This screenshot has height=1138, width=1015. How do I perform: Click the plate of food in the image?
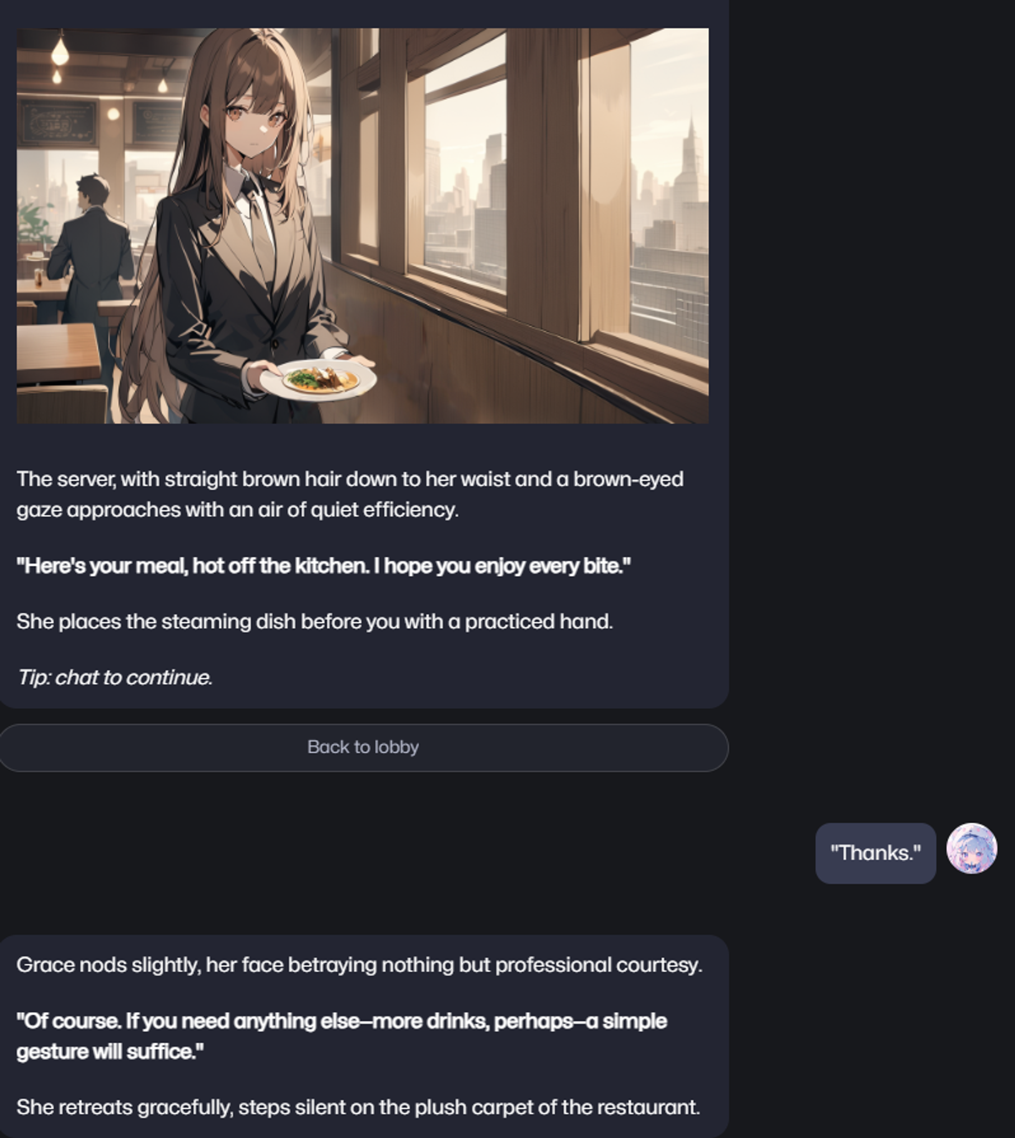[x=318, y=380]
